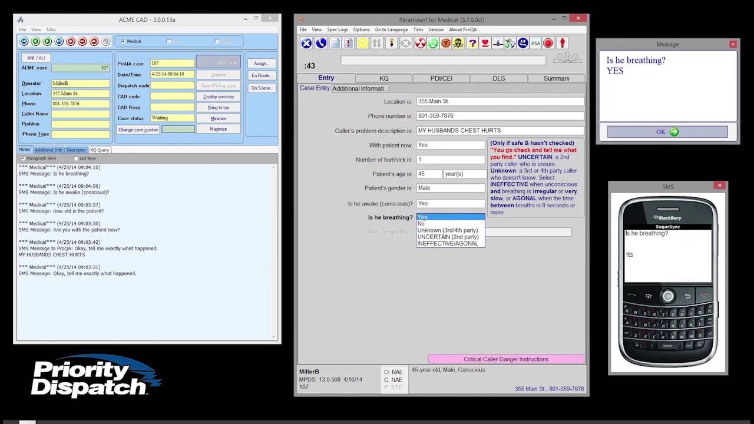Click the Bring to top button
This screenshot has height=424, width=754.
pos(219,108)
